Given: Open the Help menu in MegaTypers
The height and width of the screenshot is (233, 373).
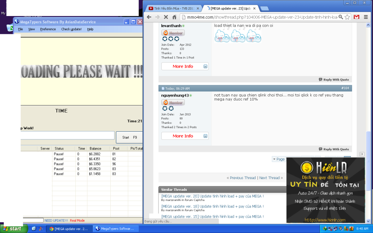Looking at the screenshot, I should point(90,29).
